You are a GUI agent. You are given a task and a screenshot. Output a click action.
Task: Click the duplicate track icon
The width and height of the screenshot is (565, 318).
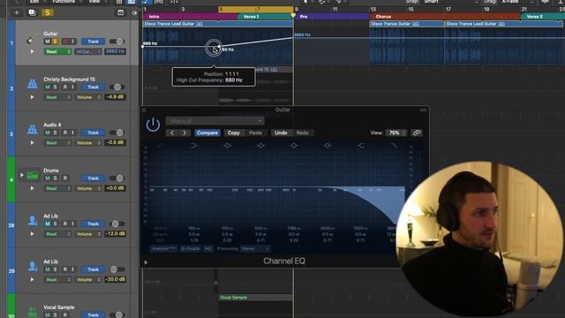pos(32,12)
